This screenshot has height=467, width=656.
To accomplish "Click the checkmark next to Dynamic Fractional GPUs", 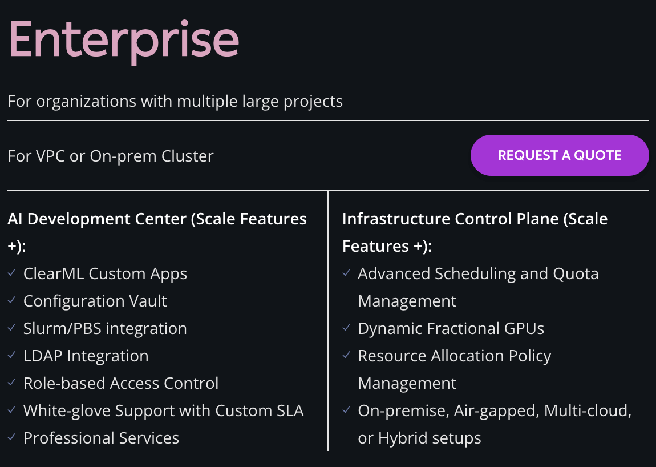I will click(346, 328).
